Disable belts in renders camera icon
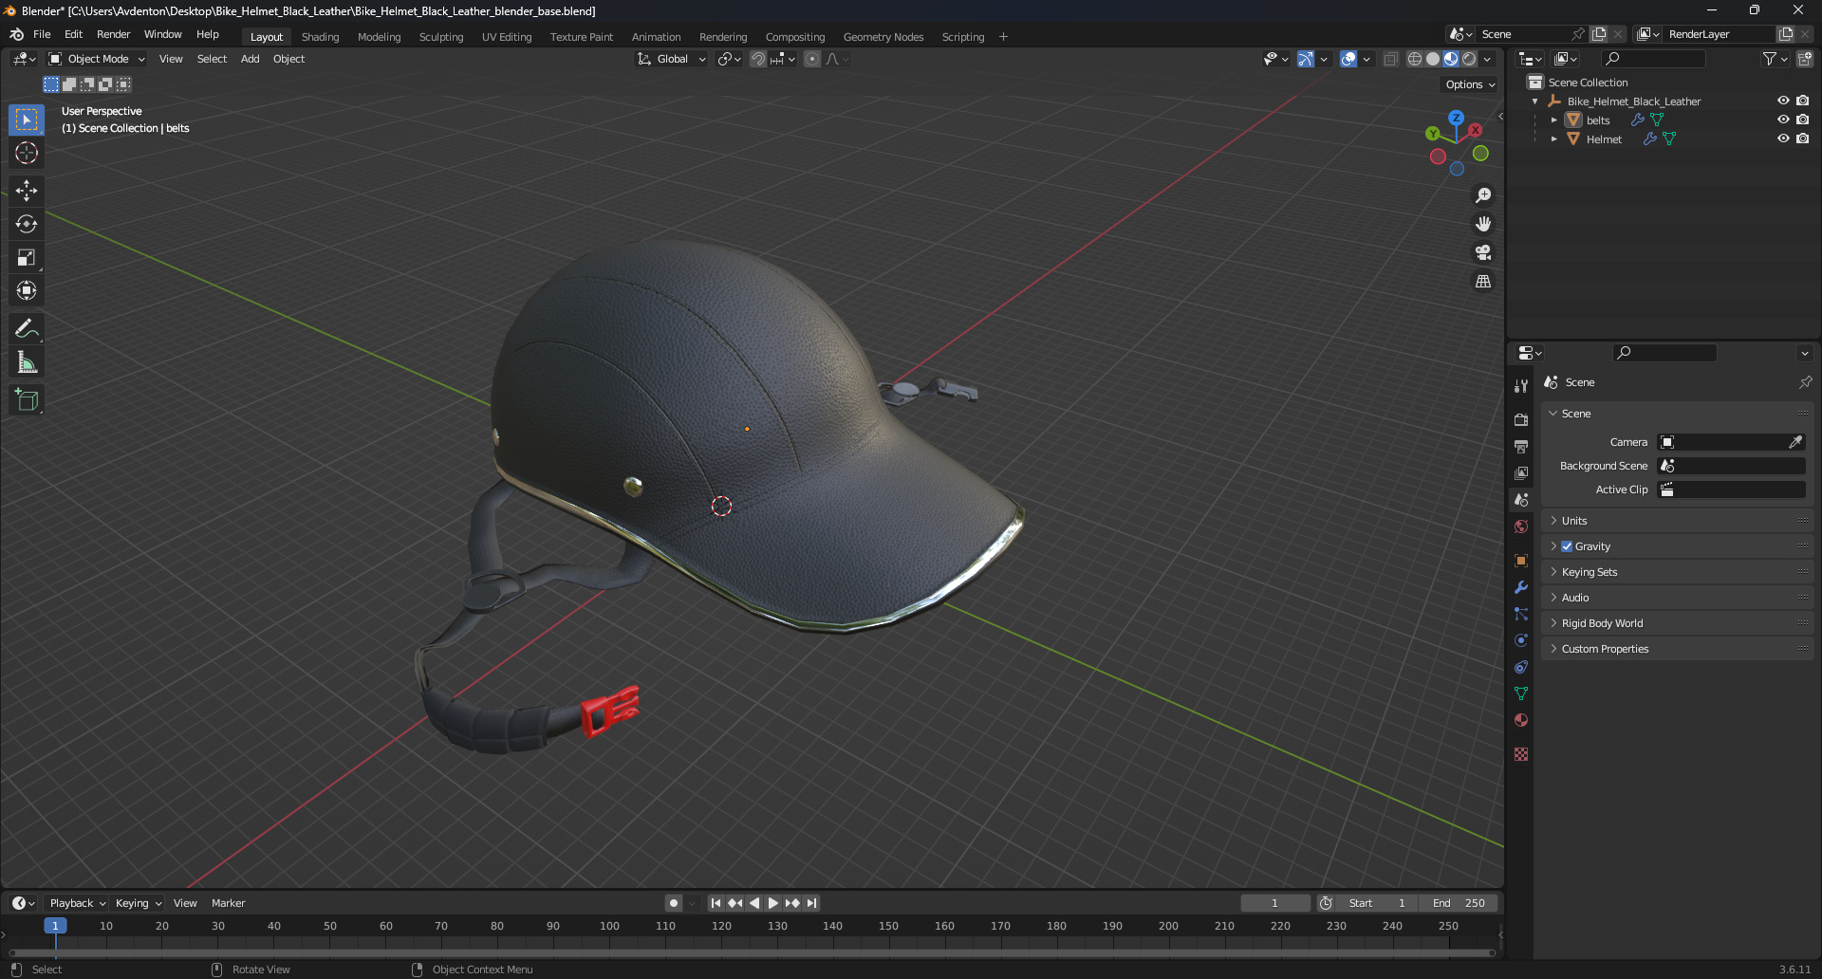Screen dimensions: 1822x979 pyautogui.click(x=1802, y=120)
